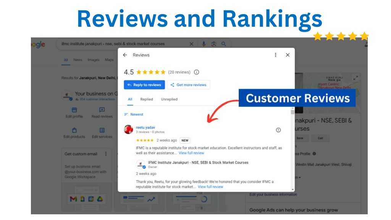
Task: Report reetu yadav's review with the flag icon
Action: click(x=278, y=130)
